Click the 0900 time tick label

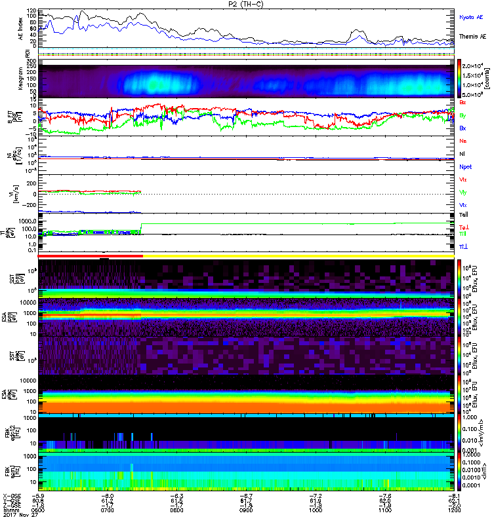(x=246, y=510)
